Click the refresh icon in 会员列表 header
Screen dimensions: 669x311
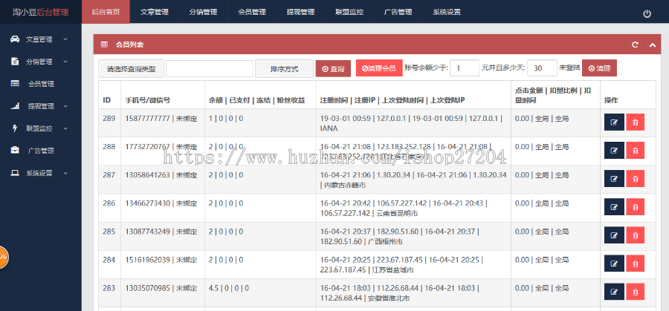(x=635, y=45)
